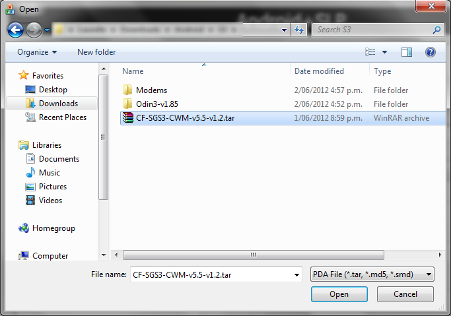Image resolution: width=451 pixels, height=316 pixels.
Task: Click the refresh address bar icon
Action: tap(299, 30)
